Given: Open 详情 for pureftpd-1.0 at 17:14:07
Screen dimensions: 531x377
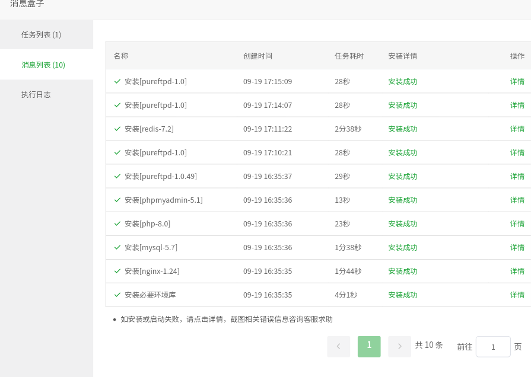Looking at the screenshot, I should point(517,106).
